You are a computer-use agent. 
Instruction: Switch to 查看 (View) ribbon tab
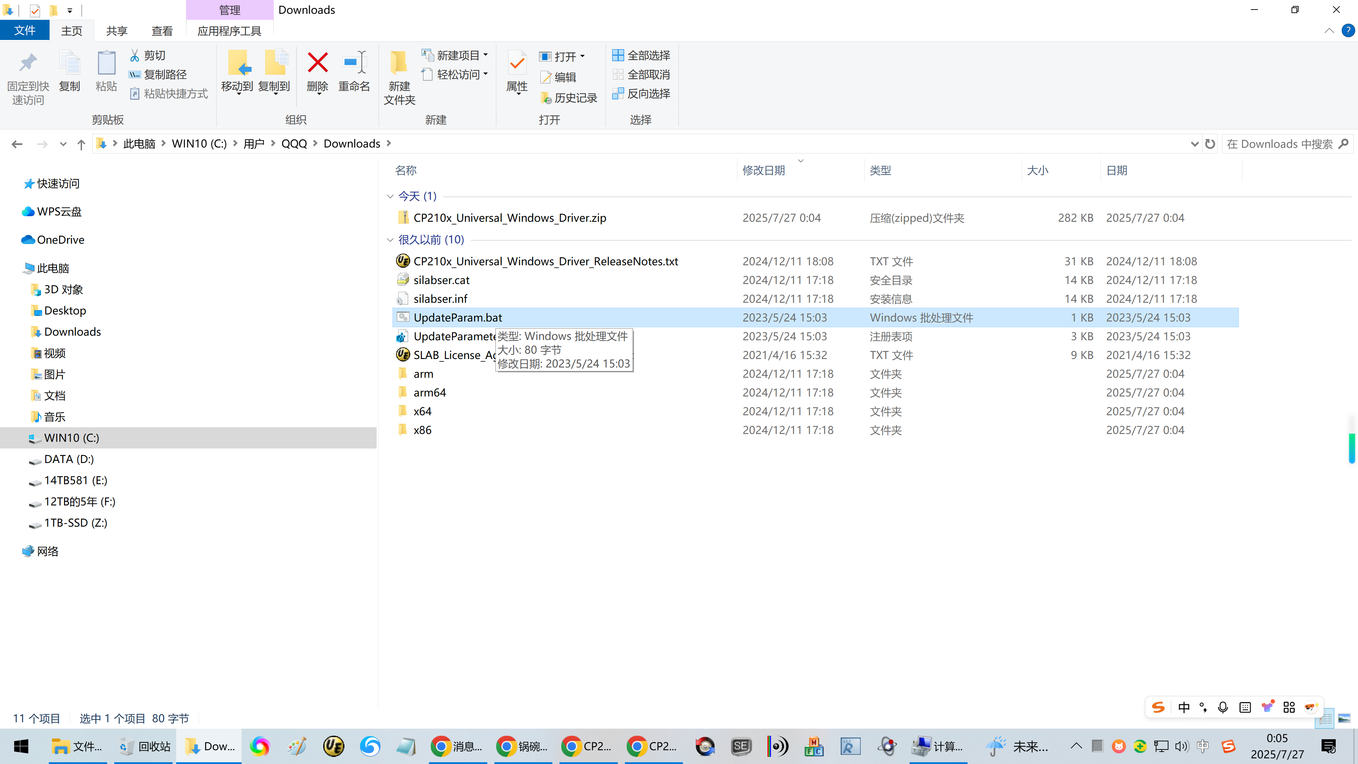(x=162, y=30)
